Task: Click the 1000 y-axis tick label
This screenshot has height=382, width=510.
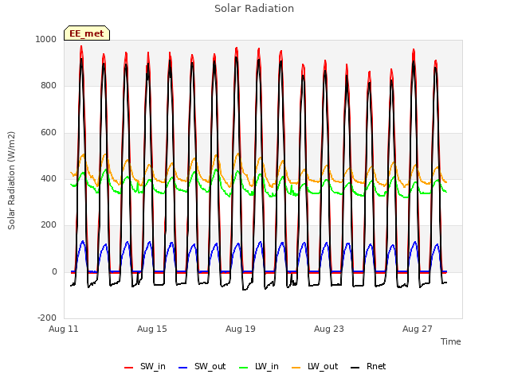Action: 46,39
